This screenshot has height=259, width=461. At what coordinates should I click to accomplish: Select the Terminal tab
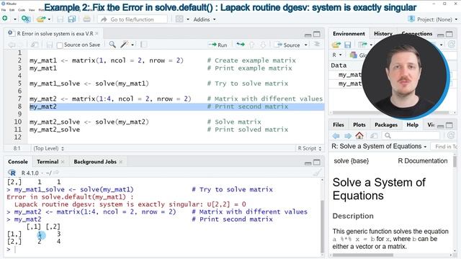(48, 161)
